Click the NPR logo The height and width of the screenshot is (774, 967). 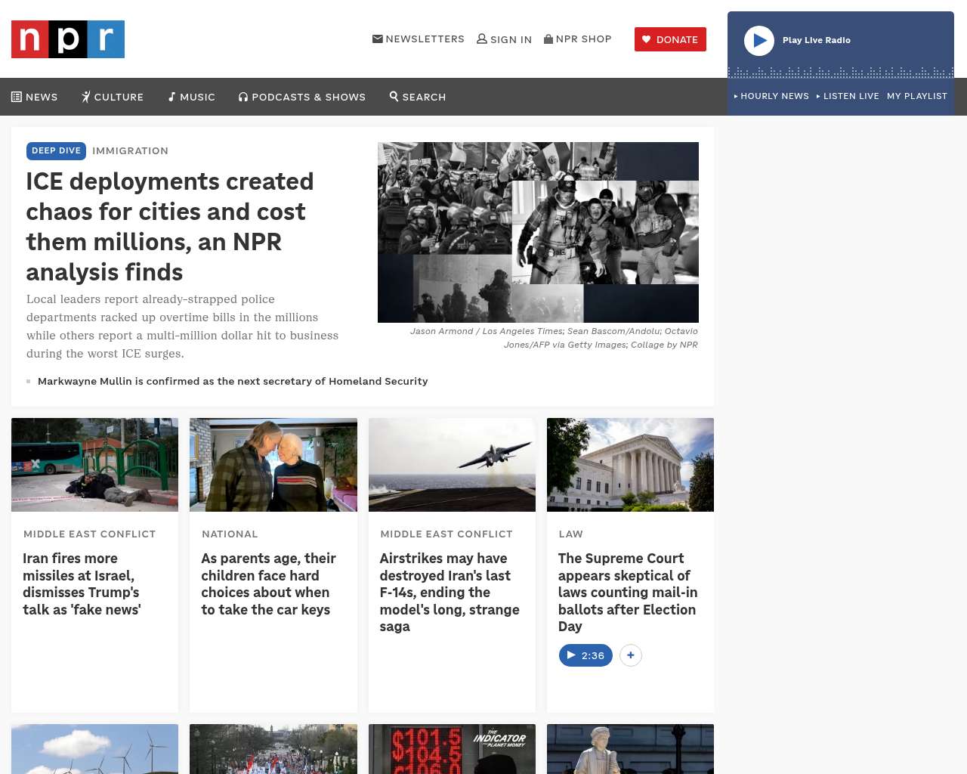[68, 39]
